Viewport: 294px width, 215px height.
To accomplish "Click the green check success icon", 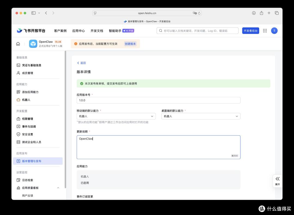I will (82, 83).
